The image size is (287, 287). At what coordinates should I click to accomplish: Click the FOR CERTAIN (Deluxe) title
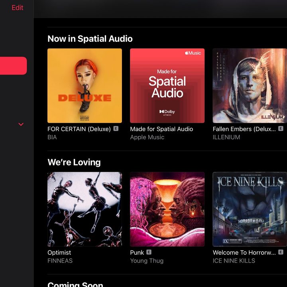[79, 129]
